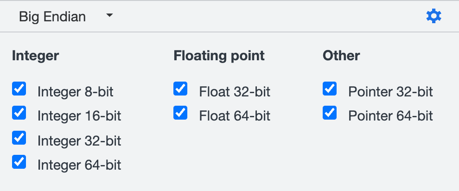
Task: Click the "Integer 8-bit" label text
Action: (75, 92)
